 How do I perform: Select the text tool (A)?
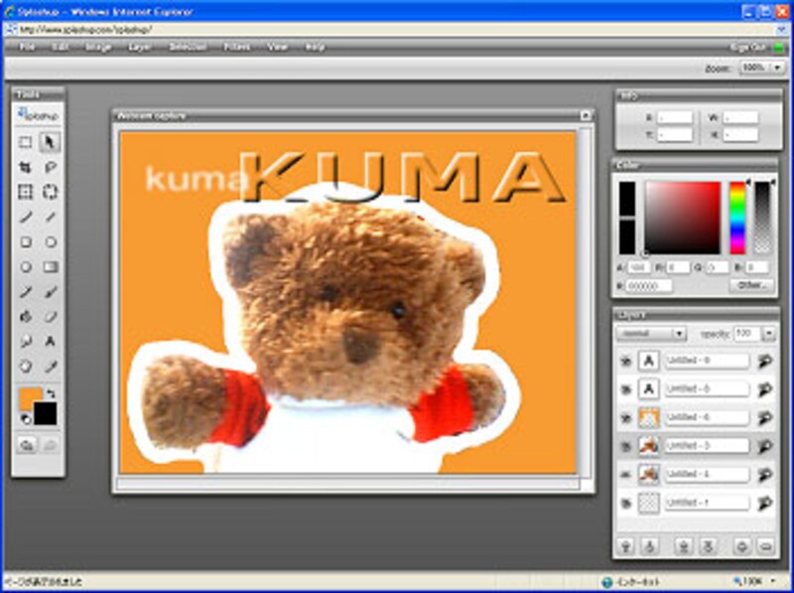click(51, 341)
